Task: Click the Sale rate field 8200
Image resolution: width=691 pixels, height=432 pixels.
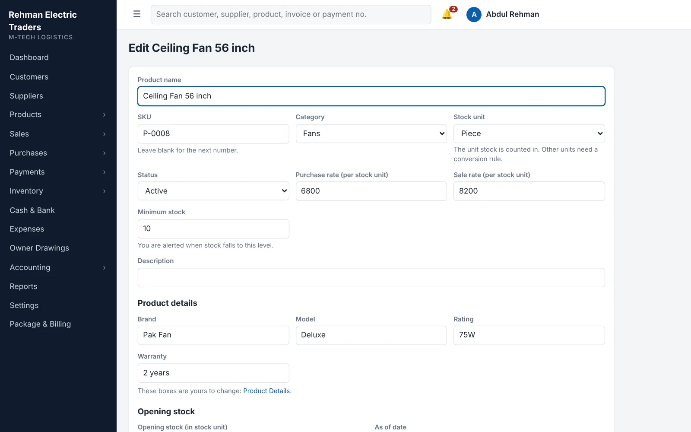Action: click(529, 191)
